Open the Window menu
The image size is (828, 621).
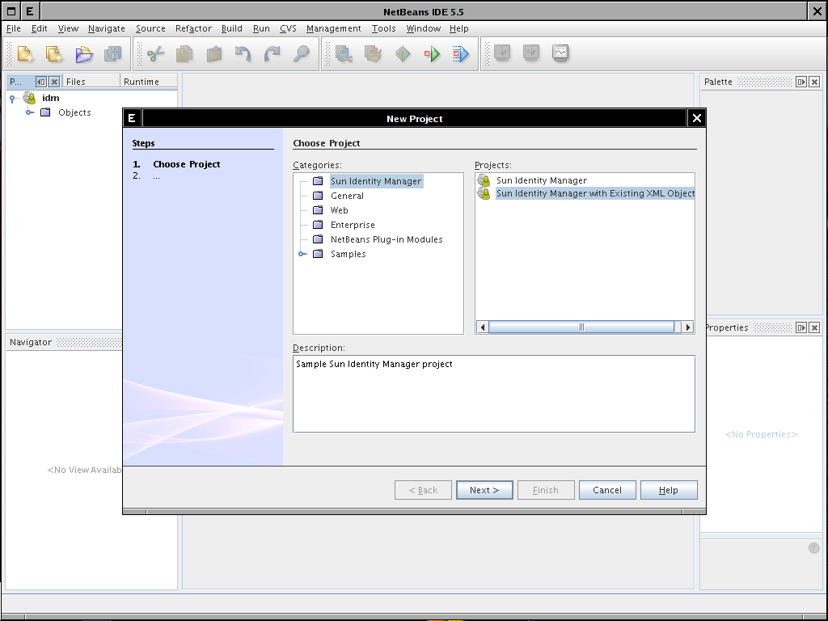click(423, 28)
